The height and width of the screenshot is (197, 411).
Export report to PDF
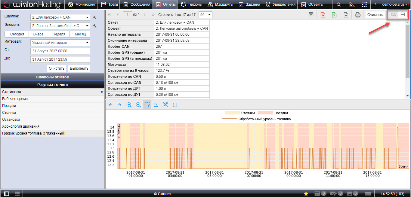323,15
